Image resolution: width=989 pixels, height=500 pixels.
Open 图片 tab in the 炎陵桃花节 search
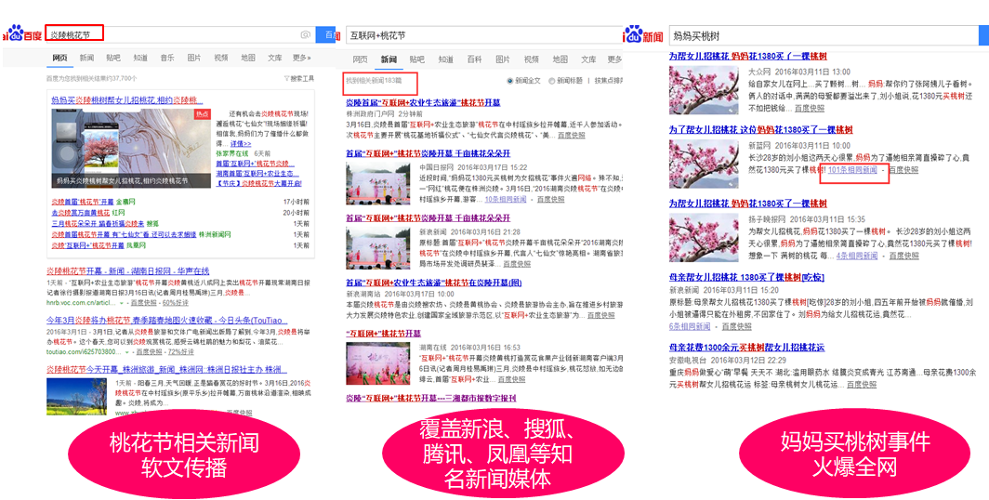pos(194,58)
